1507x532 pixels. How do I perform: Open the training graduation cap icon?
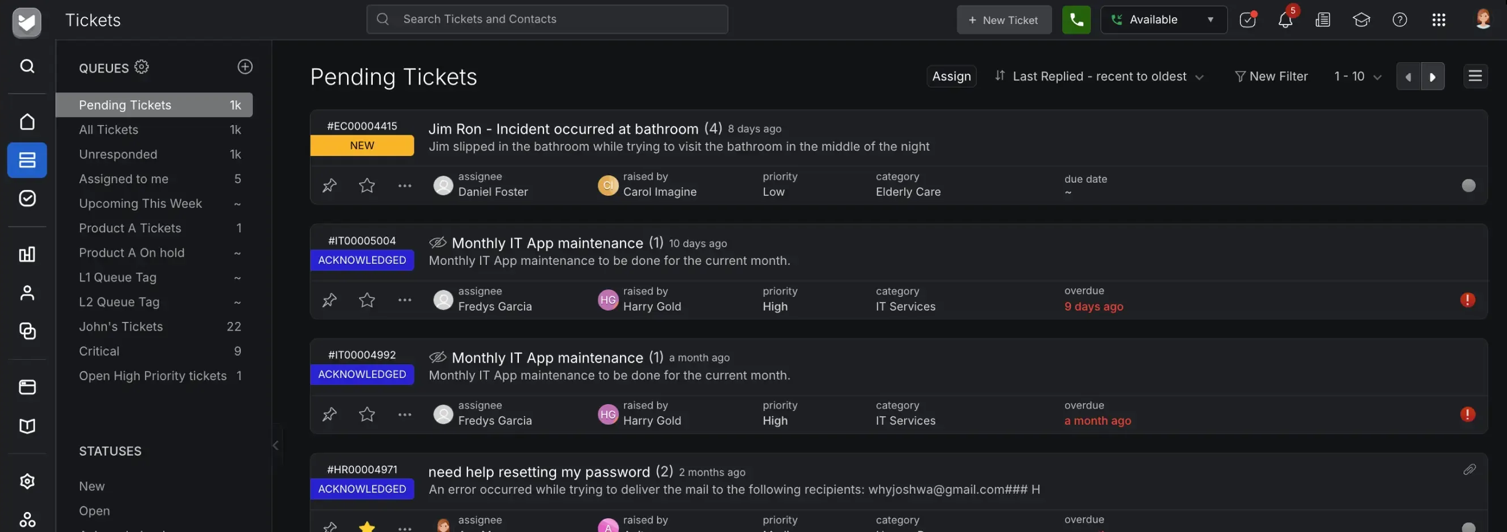(1361, 19)
